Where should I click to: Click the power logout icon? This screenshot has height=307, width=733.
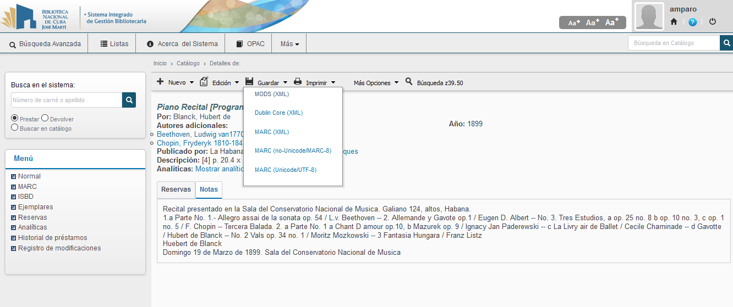click(x=713, y=22)
